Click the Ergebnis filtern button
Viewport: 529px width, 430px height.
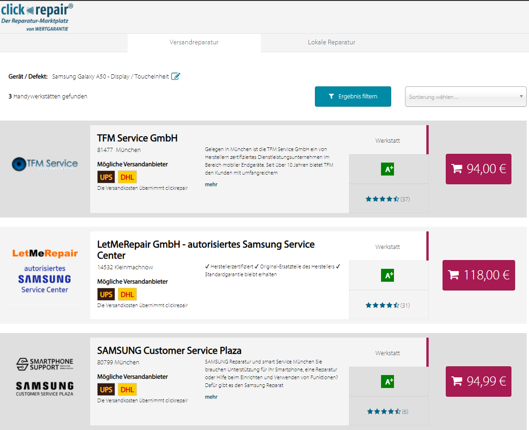pyautogui.click(x=353, y=97)
